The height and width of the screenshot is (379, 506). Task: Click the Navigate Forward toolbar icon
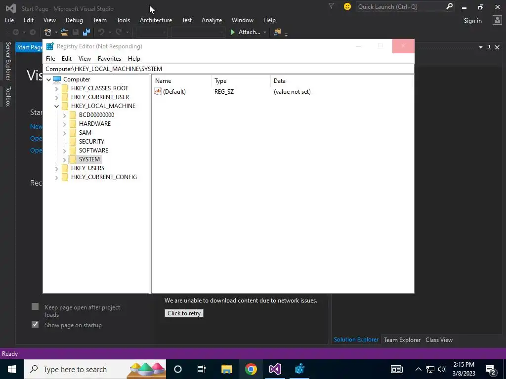click(33, 32)
